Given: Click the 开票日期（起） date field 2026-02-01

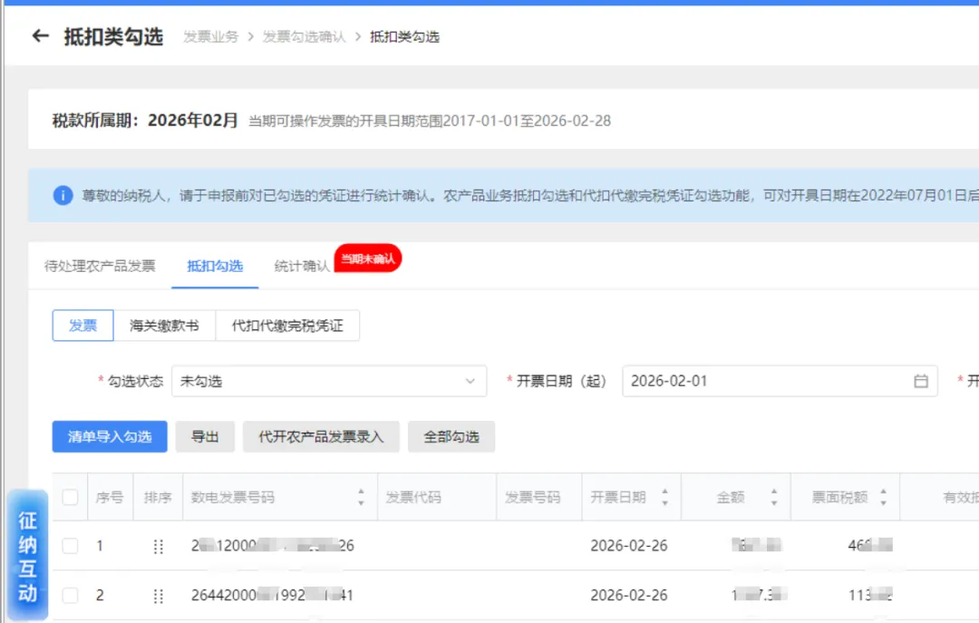Looking at the screenshot, I should [780, 381].
